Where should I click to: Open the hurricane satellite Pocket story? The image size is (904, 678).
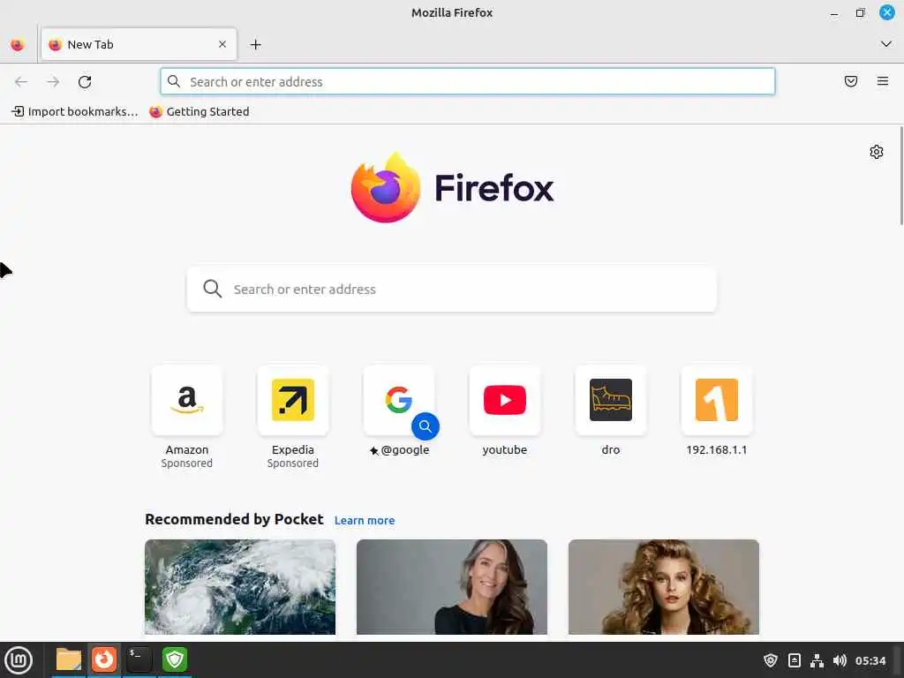(x=240, y=587)
